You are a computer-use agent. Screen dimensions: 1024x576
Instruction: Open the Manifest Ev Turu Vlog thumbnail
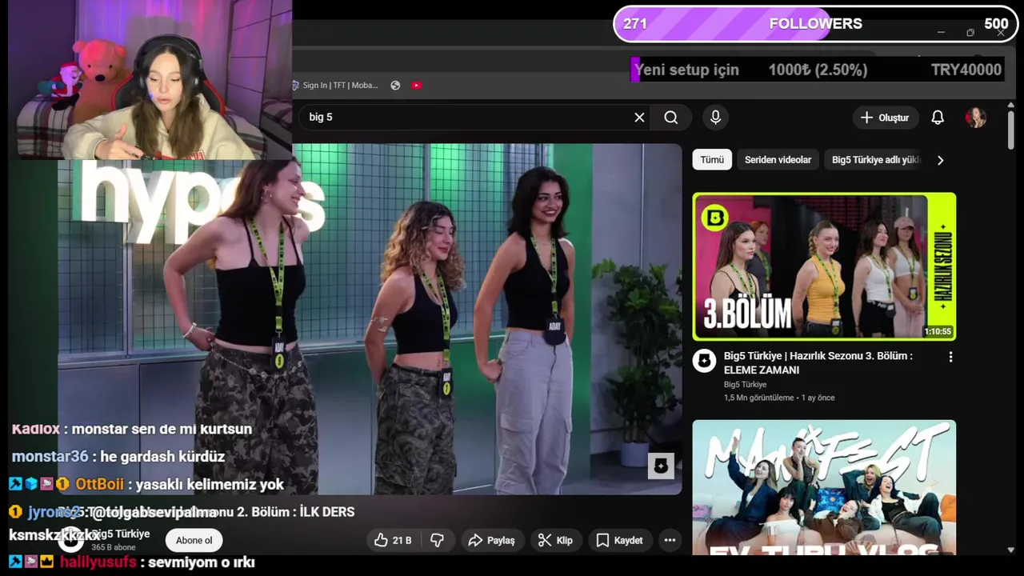pyautogui.click(x=824, y=487)
